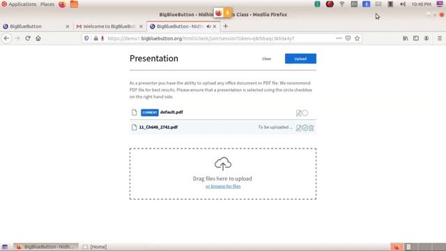Viewport: 446px width, 251px height.
Task: Close the first BigBlueButton tab
Action: pyautogui.click(x=68, y=26)
